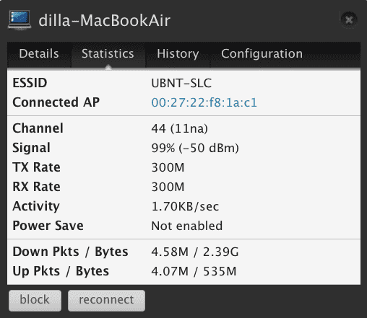
Task: Click the dilla-MacBookAir title text
Action: click(104, 20)
